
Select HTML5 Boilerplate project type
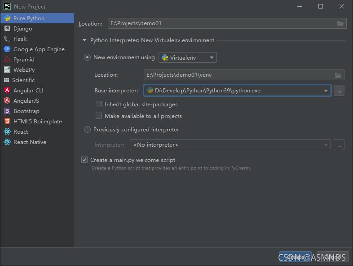(37, 122)
